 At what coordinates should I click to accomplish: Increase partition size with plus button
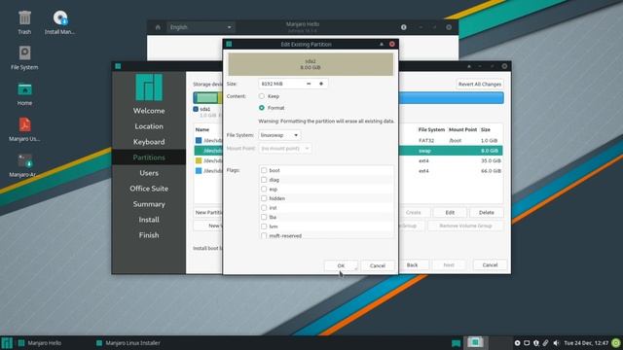point(321,84)
